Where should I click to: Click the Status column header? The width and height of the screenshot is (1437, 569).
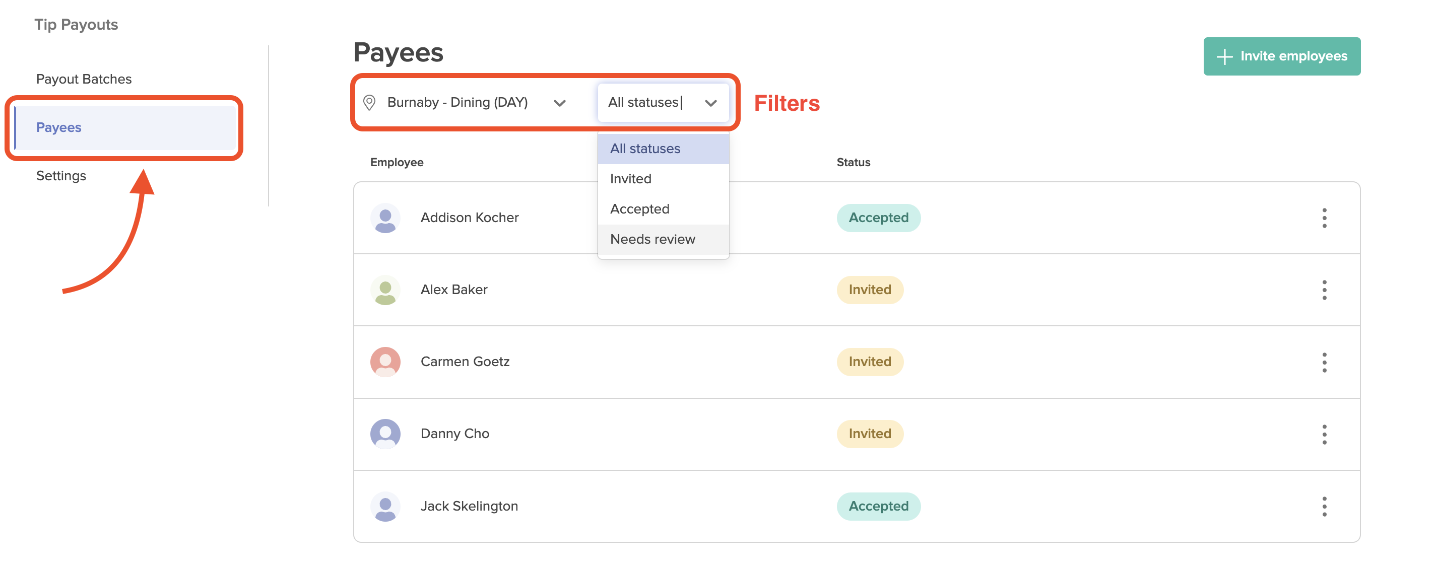point(853,162)
